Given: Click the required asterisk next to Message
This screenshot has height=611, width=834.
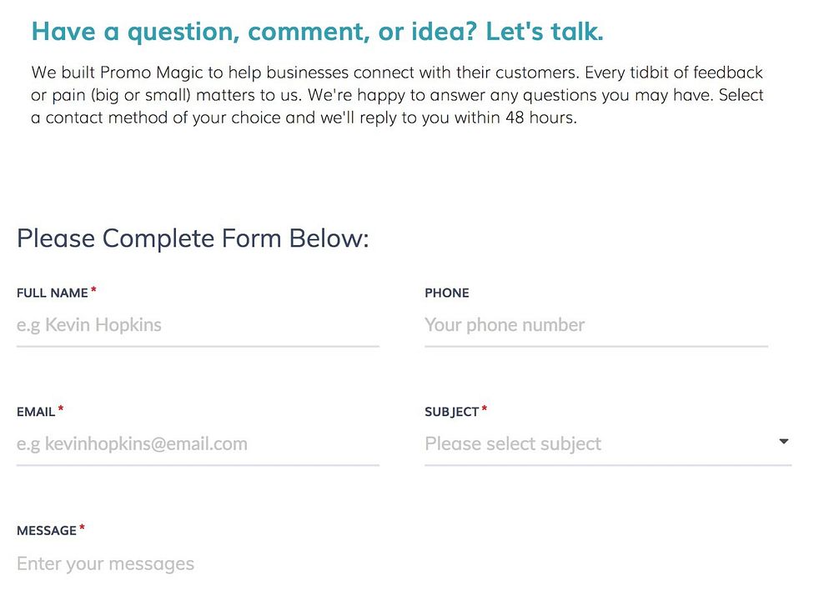Looking at the screenshot, I should click(x=82, y=528).
